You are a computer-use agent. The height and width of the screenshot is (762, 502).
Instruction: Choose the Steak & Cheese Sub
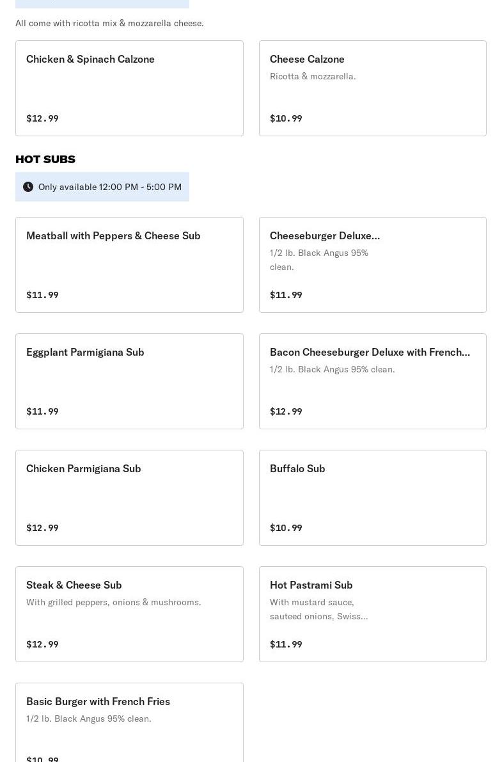pos(129,614)
